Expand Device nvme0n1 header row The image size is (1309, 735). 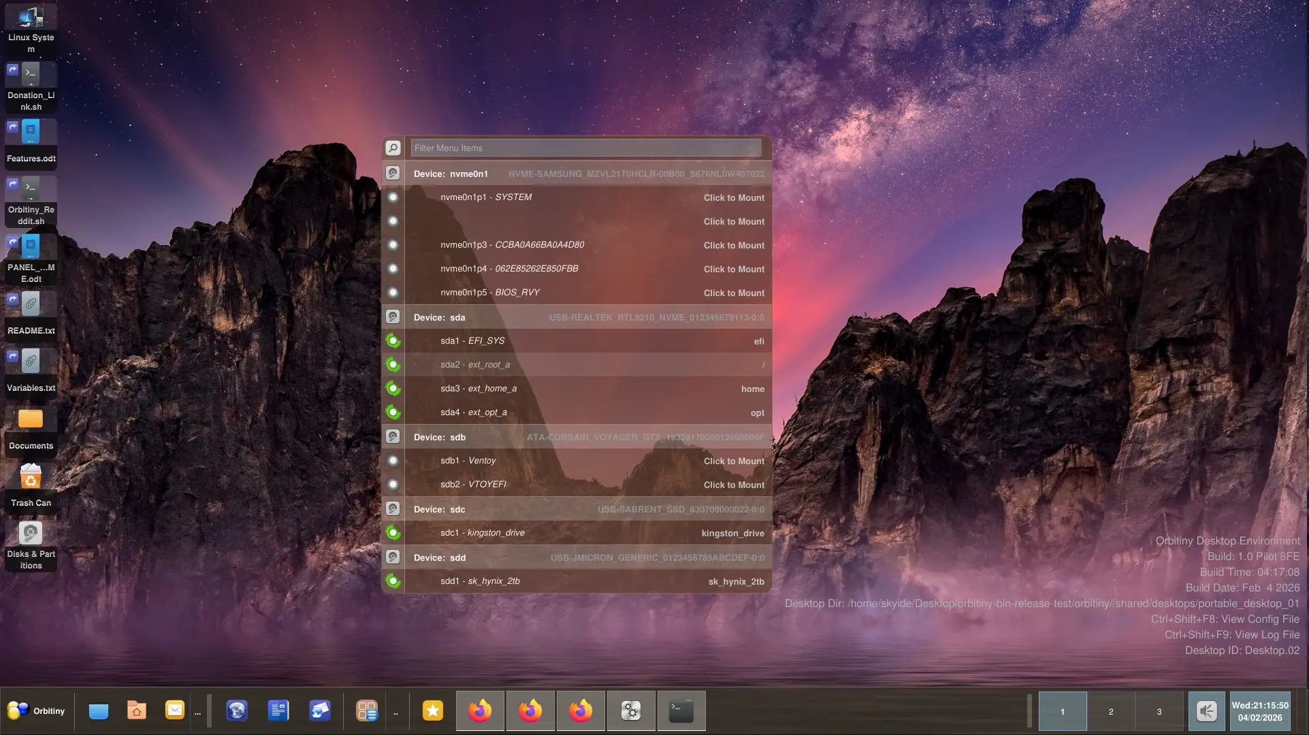click(451, 174)
